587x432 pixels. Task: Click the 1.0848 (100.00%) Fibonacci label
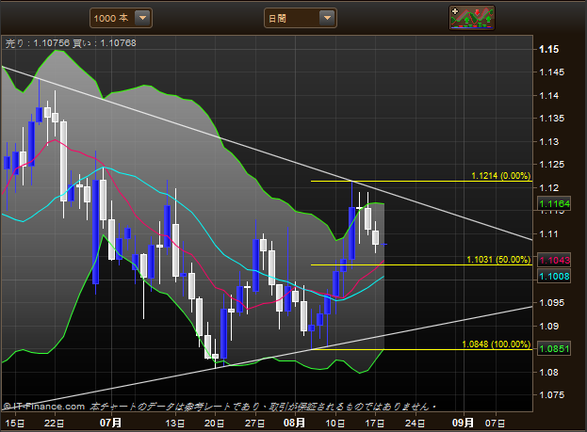497,344
